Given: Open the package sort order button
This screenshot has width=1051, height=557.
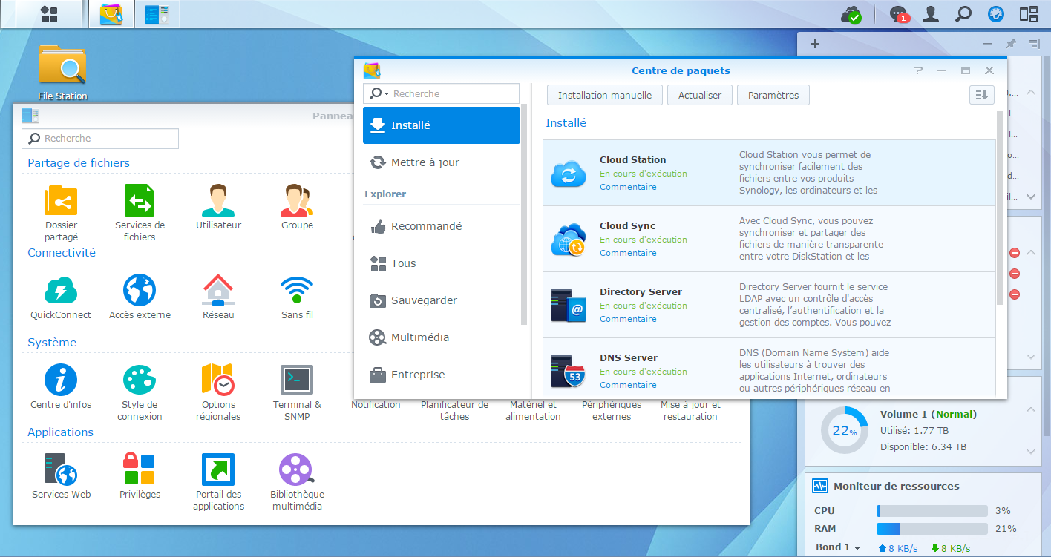Looking at the screenshot, I should pos(981,95).
